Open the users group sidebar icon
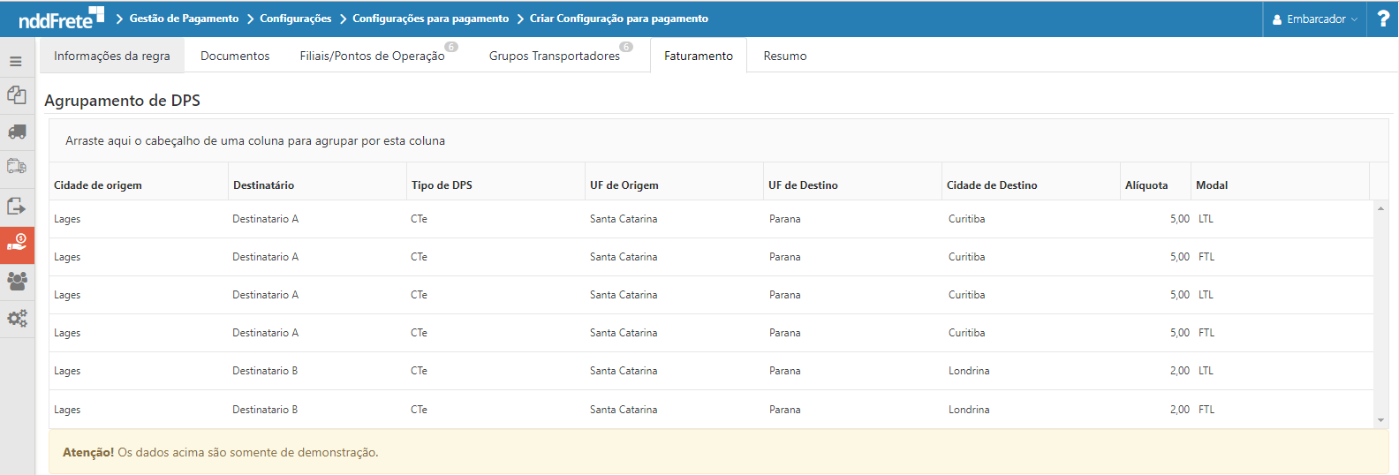Image resolution: width=1399 pixels, height=475 pixels. [x=17, y=281]
